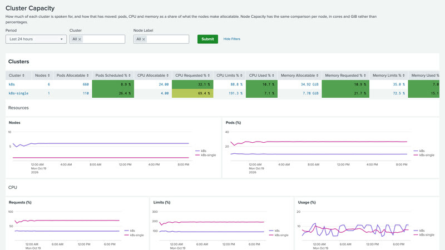Click the 10.7 % CPU used cell
445x250 pixels.
coord(261,84)
